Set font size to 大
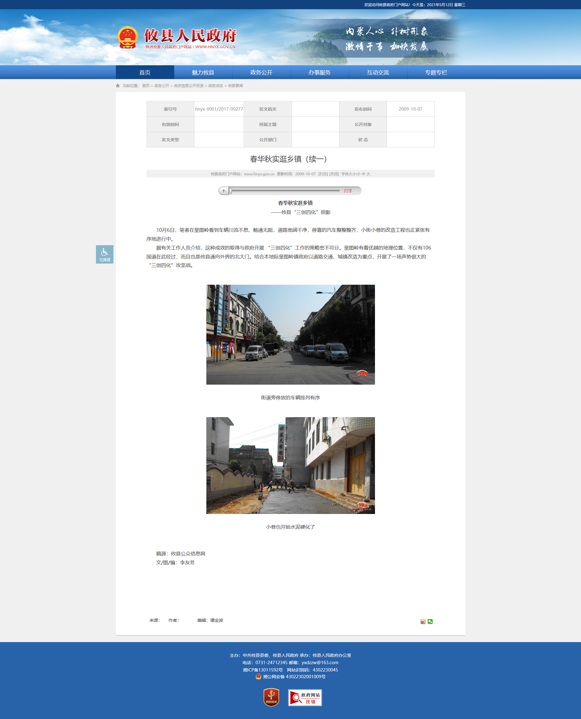Image resolution: width=581 pixels, height=719 pixels. [x=368, y=174]
